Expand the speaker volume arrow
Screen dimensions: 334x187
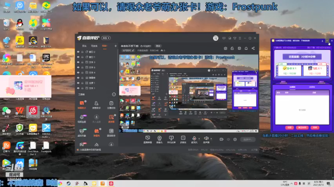[x=211, y=139]
